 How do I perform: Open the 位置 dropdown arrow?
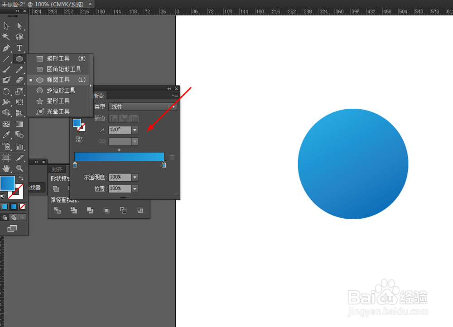click(135, 188)
